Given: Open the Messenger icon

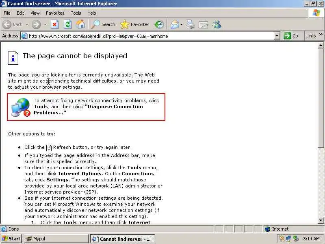Looking at the screenshot, I should pyautogui.click(x=217, y=24).
